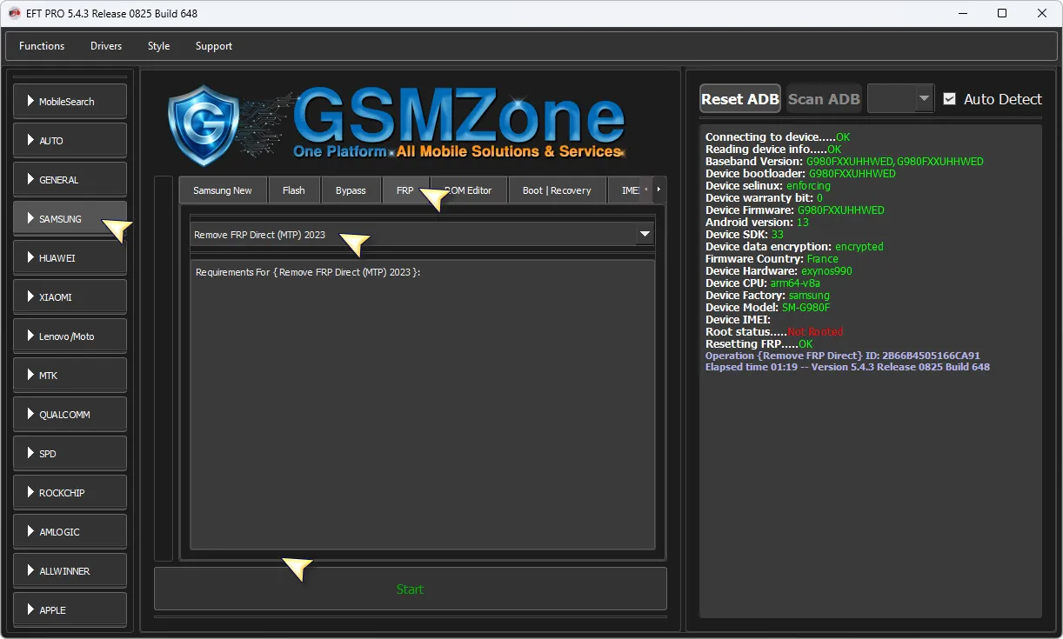Select the Lenovo/Moto brand category
The width and height of the screenshot is (1063, 639).
[70, 336]
